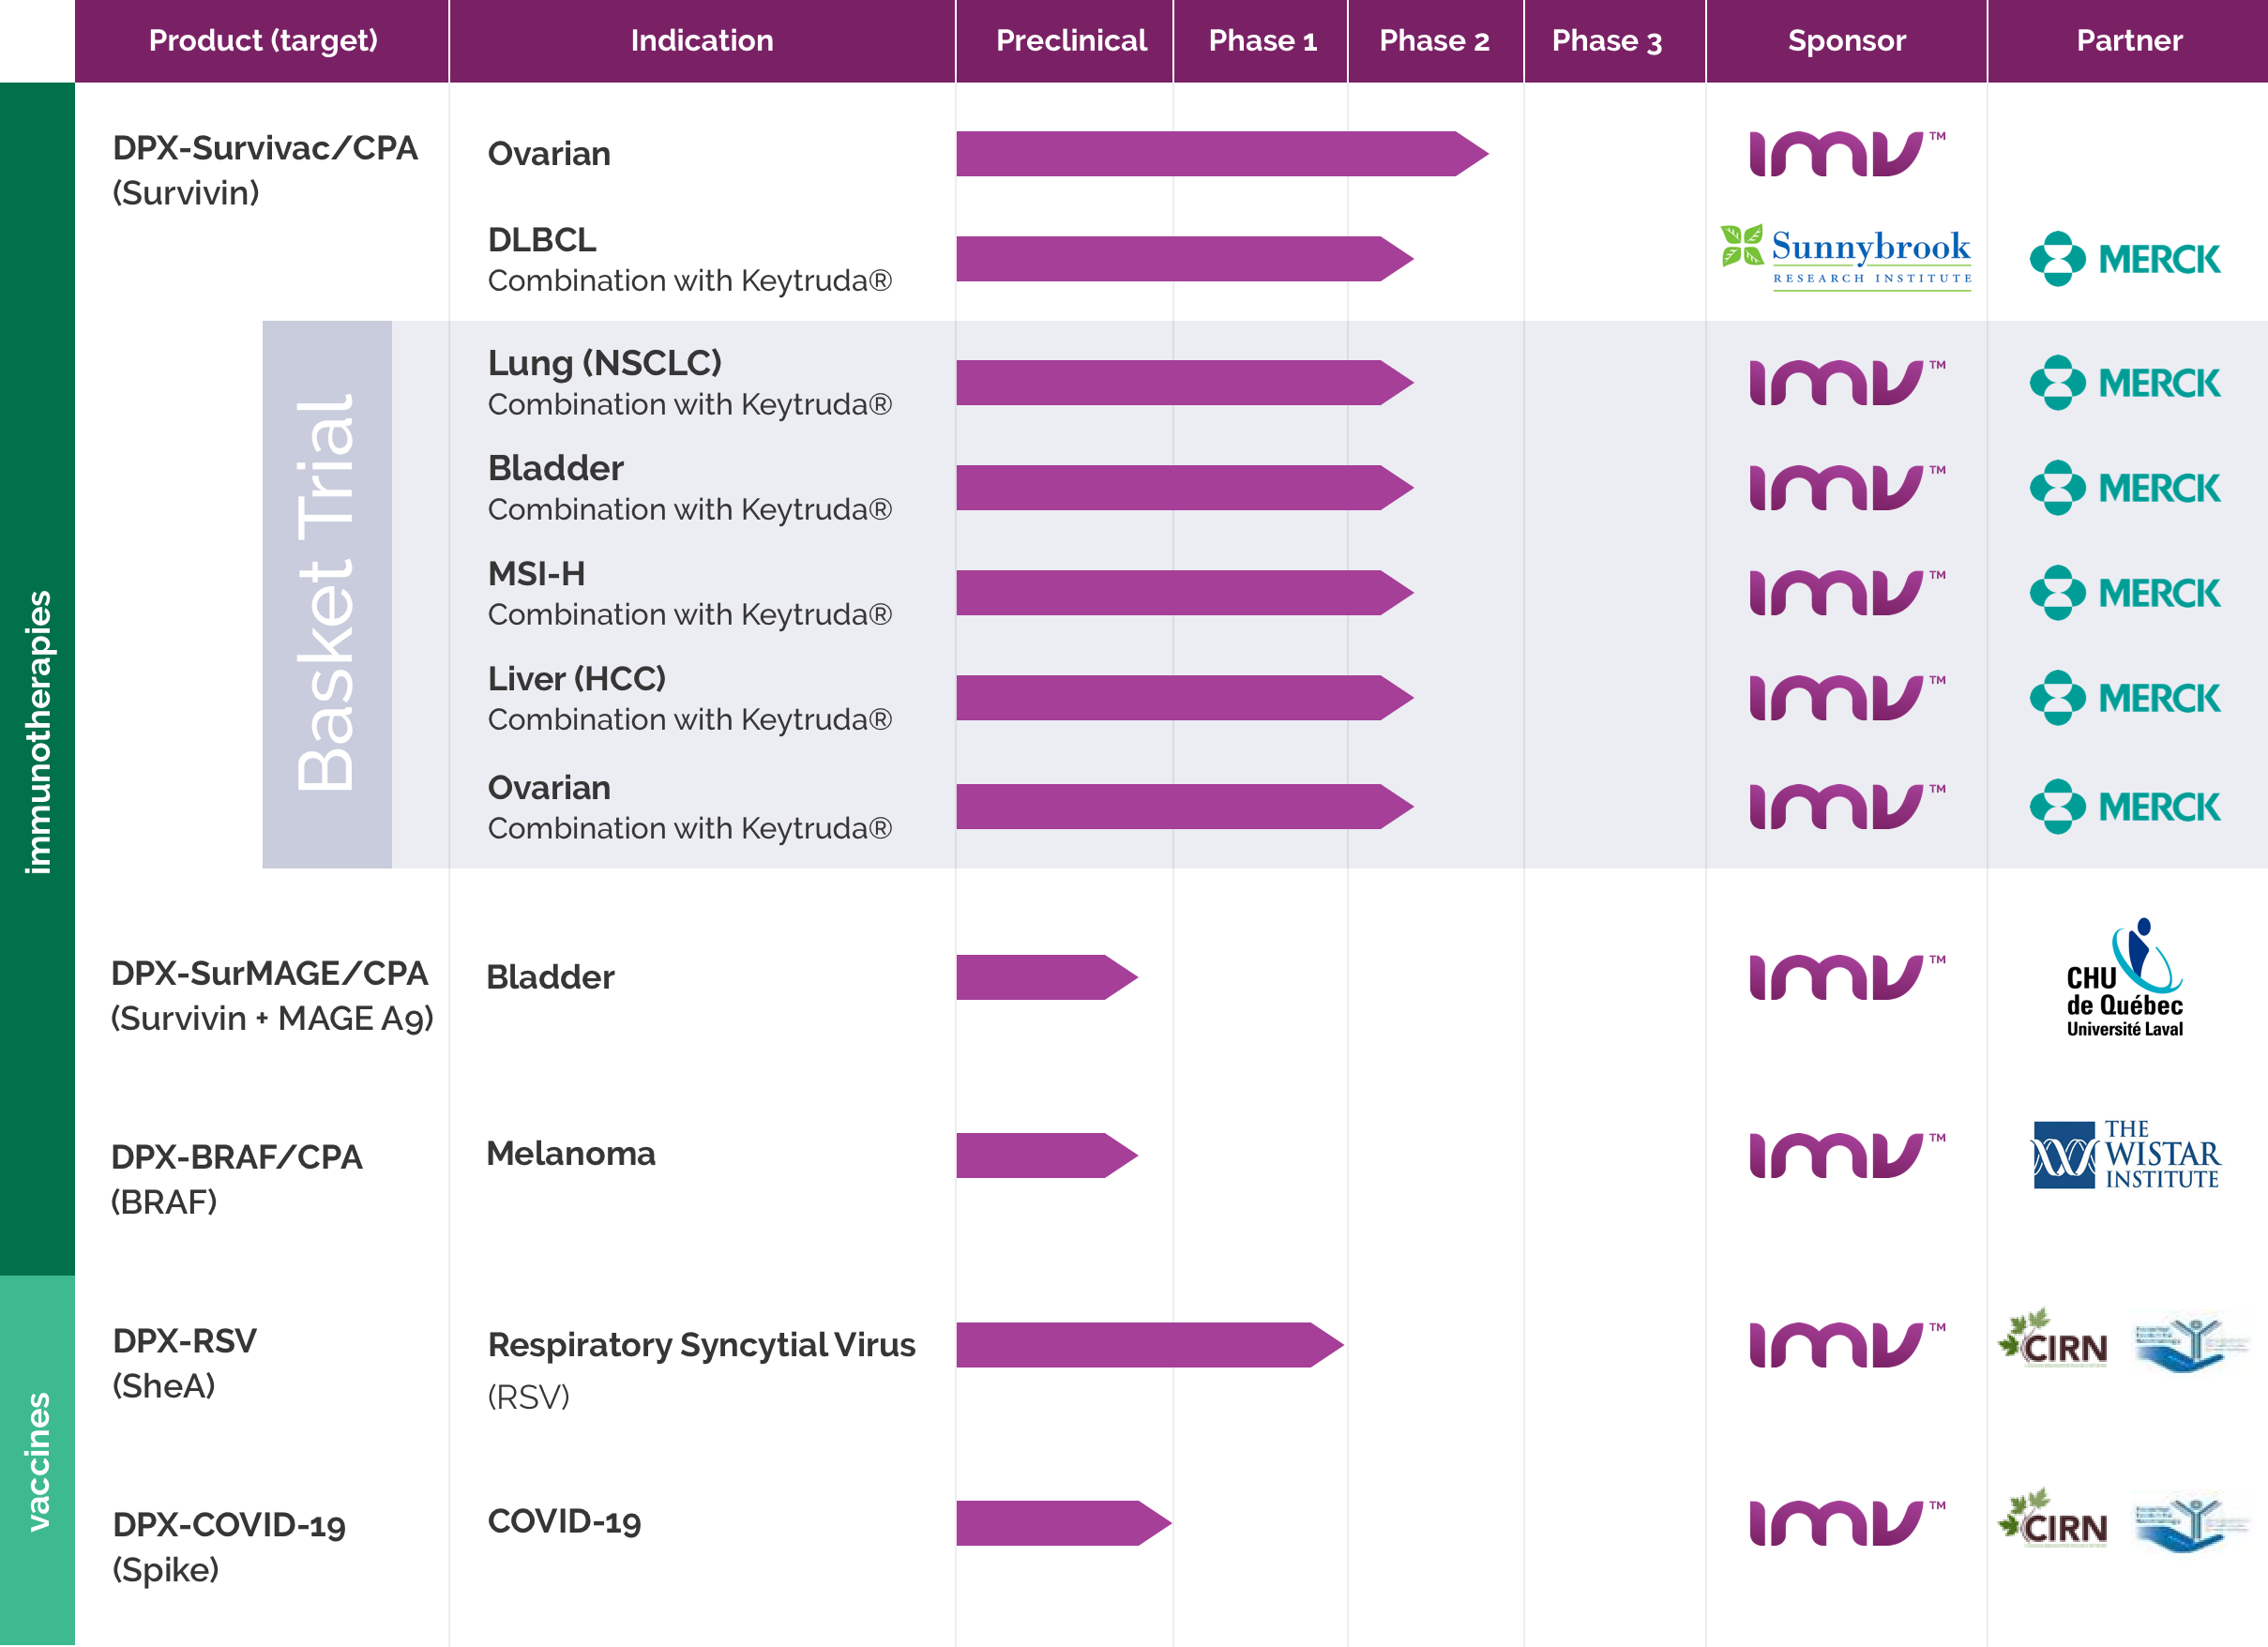
Task: Select the Preclinical column header
Action: click(x=1070, y=41)
